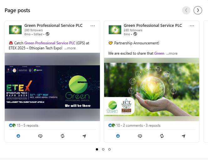Open the ETEX Ethiopian Tech Expo banner image
The image size is (208, 162).
(52, 87)
